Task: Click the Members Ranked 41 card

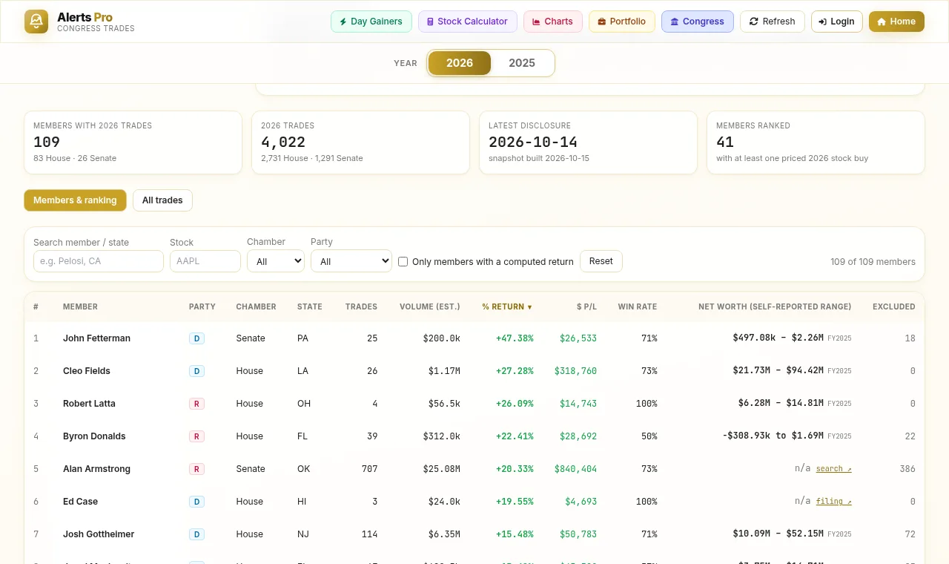Action: pos(816,142)
